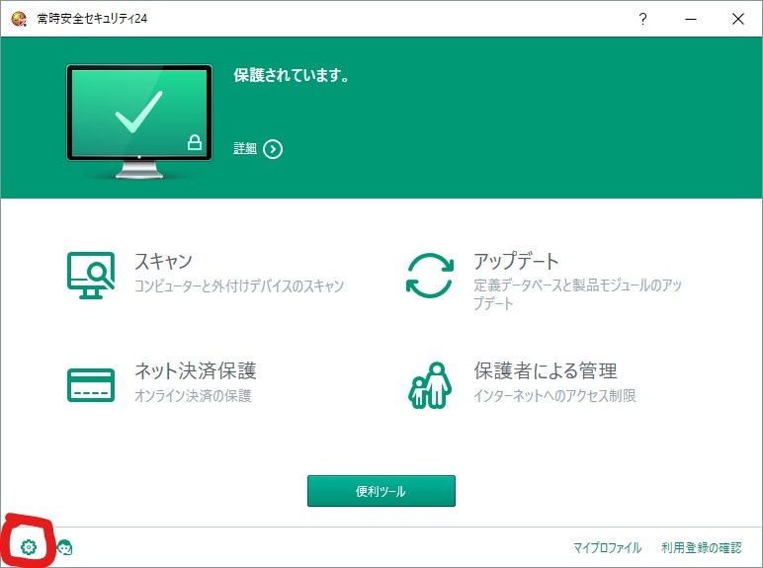
Task: Open the マイプロファイル link
Action: coord(607,548)
